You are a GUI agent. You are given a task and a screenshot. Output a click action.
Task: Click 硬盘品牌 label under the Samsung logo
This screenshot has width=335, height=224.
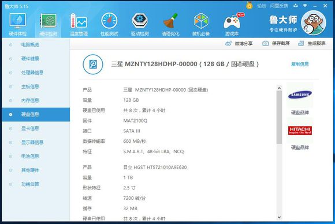(x=300, y=112)
